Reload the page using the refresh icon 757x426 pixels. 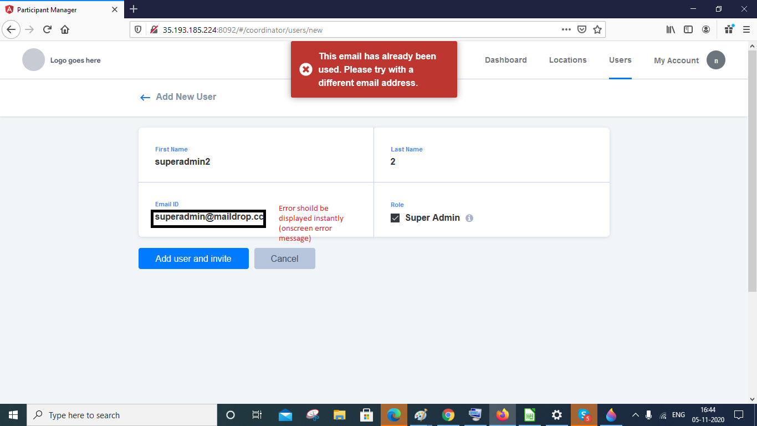[x=46, y=29]
